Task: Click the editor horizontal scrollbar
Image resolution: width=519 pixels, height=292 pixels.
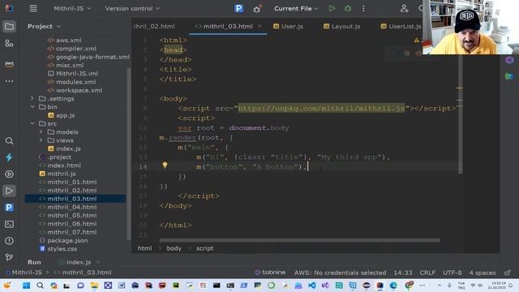Action: (299, 240)
